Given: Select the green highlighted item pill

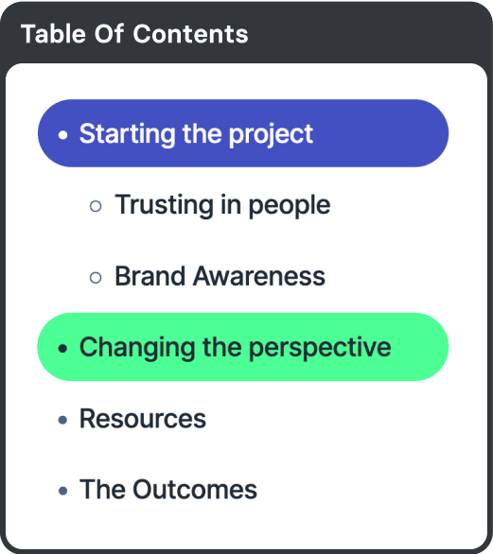Looking at the screenshot, I should (x=243, y=347).
